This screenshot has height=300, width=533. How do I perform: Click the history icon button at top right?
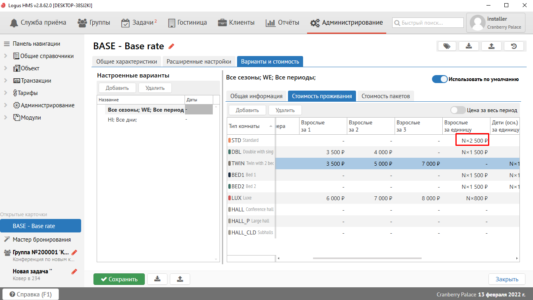514,46
